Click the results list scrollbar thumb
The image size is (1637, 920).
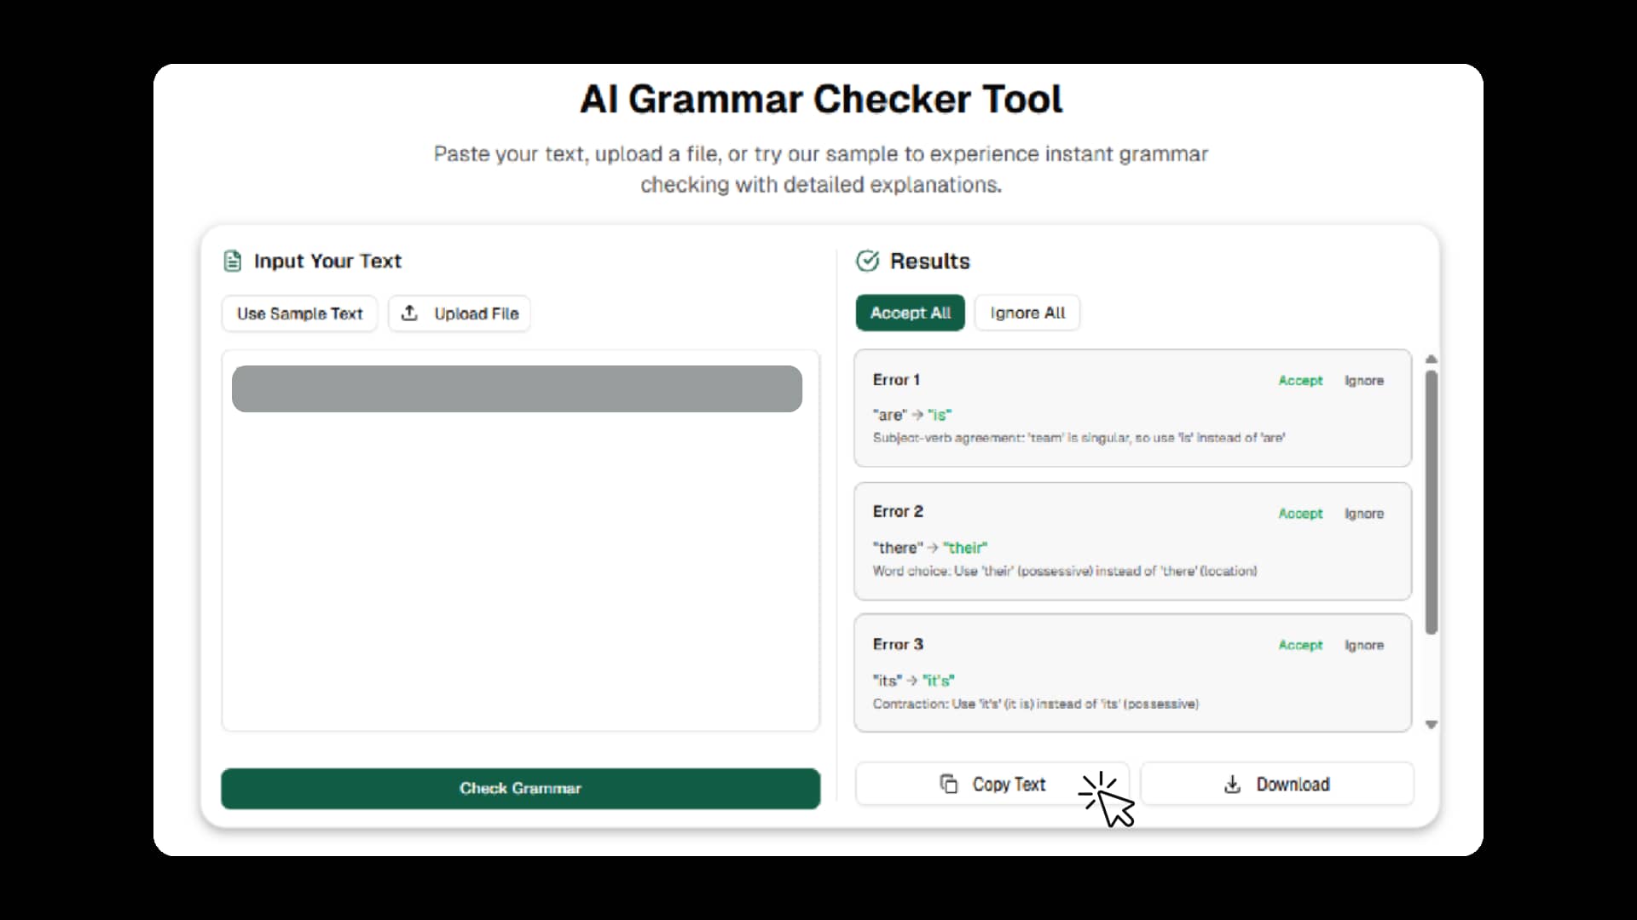coord(1431,503)
